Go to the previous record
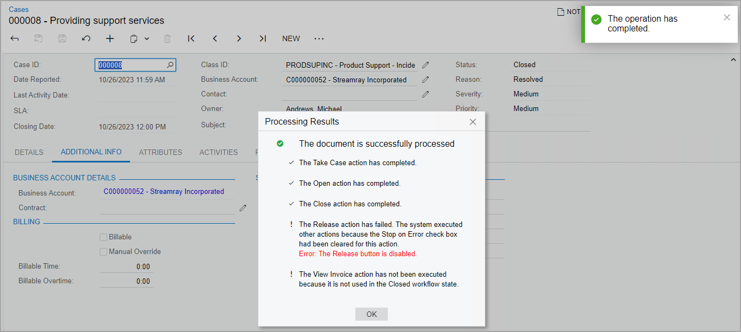 [x=215, y=38]
